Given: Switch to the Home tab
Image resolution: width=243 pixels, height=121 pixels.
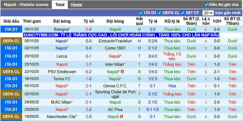Looking at the screenshot, I should [x=76, y=5].
